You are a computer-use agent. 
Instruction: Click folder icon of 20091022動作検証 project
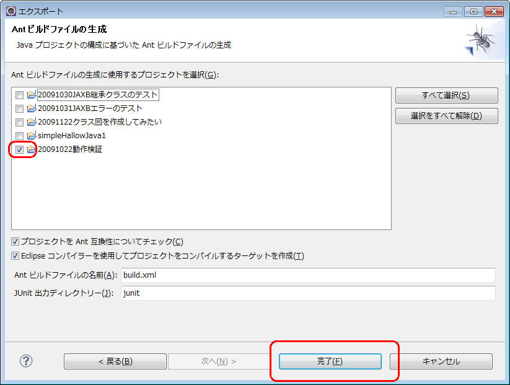pos(32,149)
